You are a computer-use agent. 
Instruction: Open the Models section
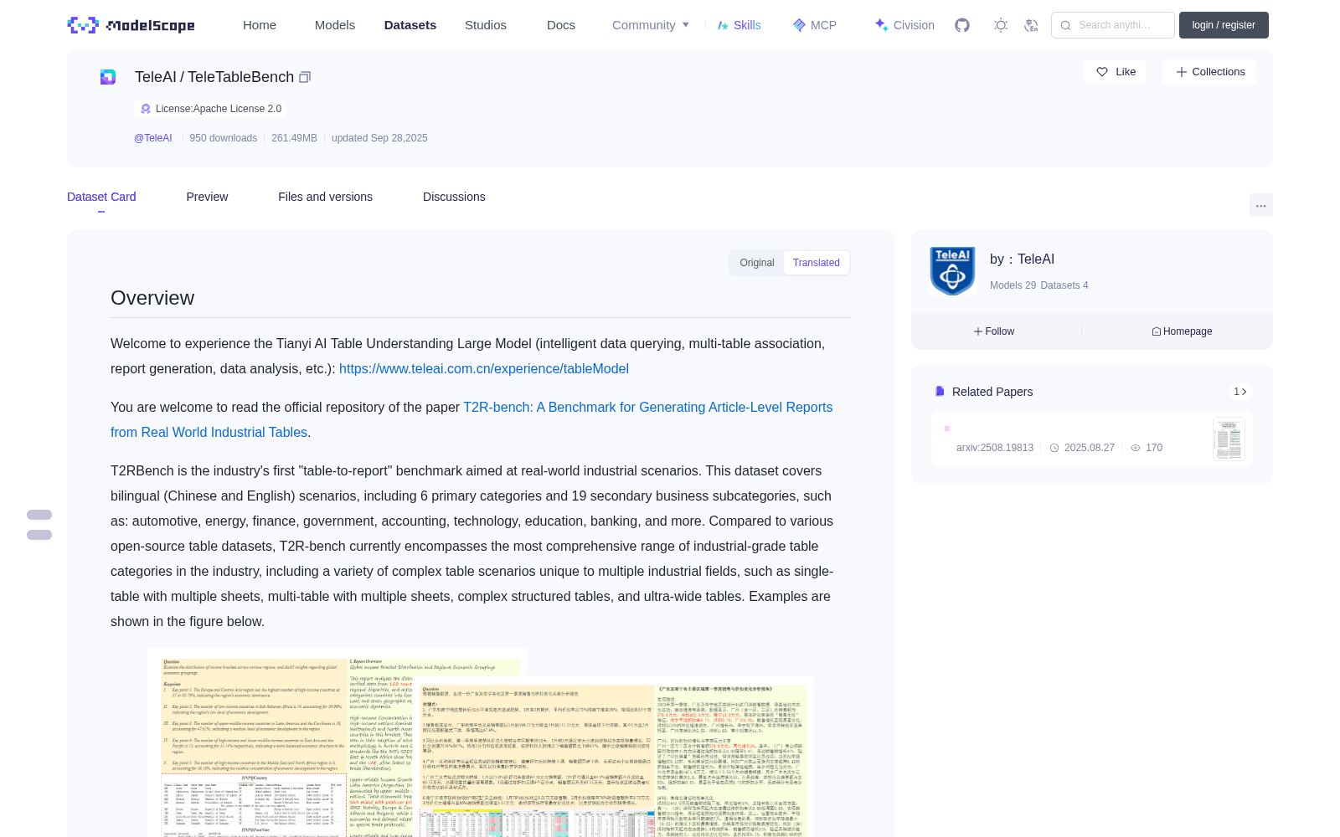click(x=335, y=25)
